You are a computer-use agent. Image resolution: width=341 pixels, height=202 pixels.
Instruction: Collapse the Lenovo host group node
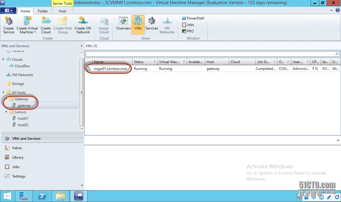tap(6, 112)
